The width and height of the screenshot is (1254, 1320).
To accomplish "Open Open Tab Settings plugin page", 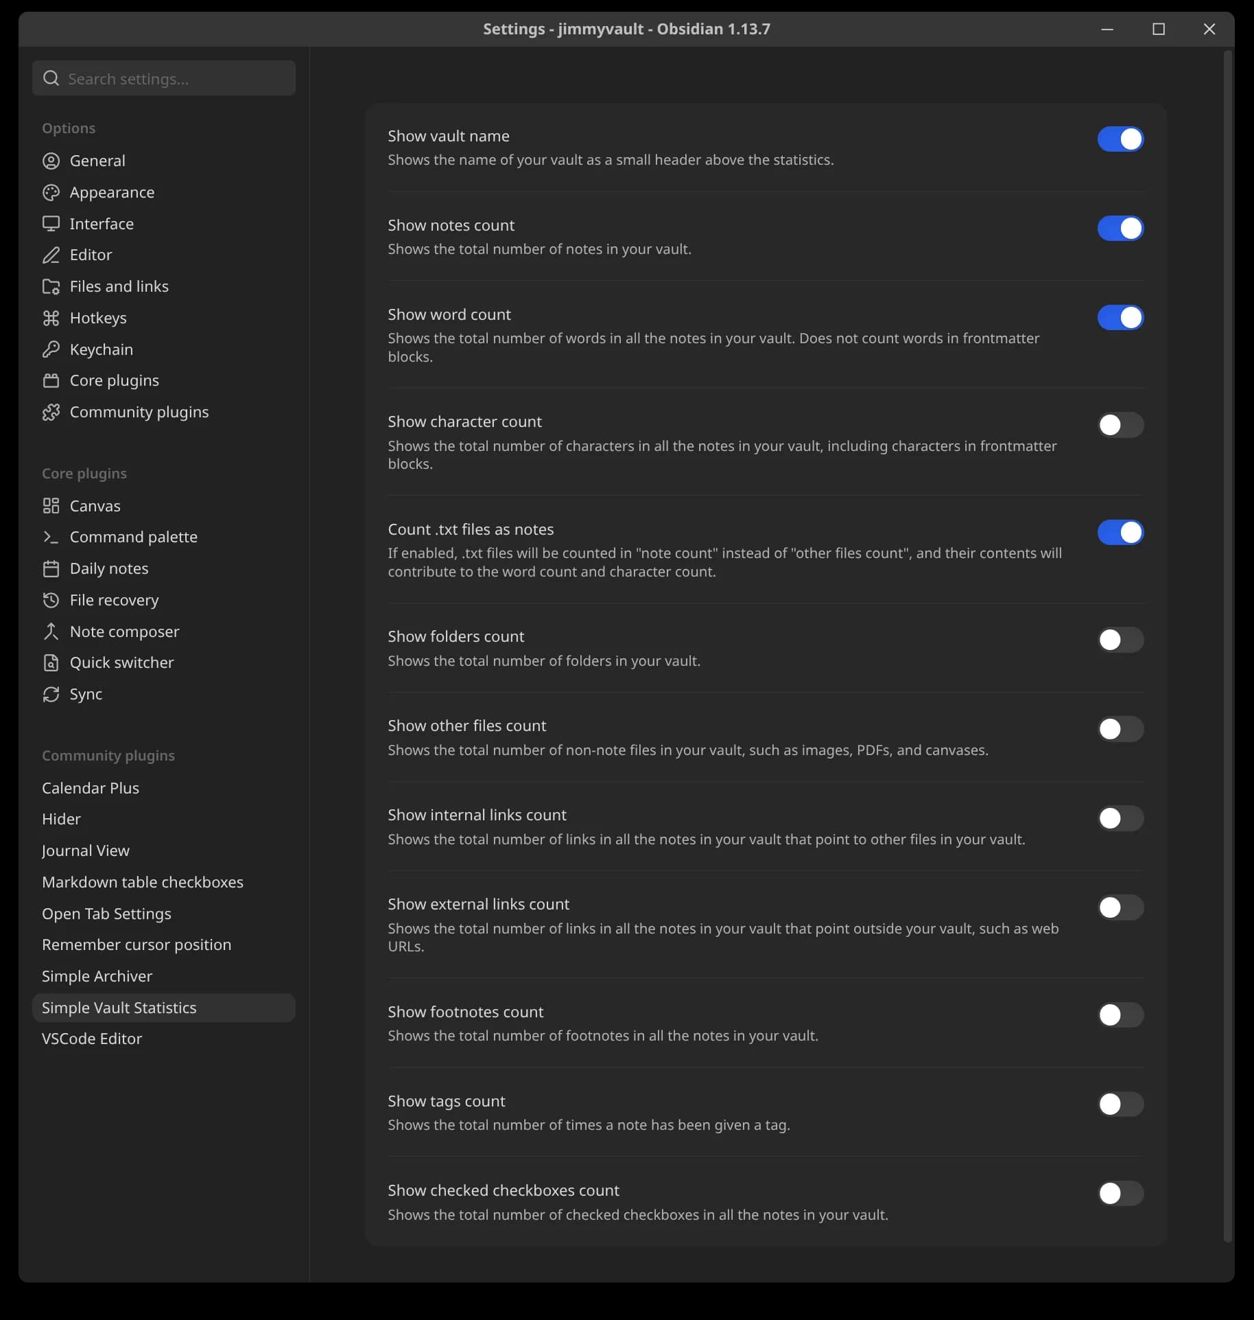I will 164,914.
